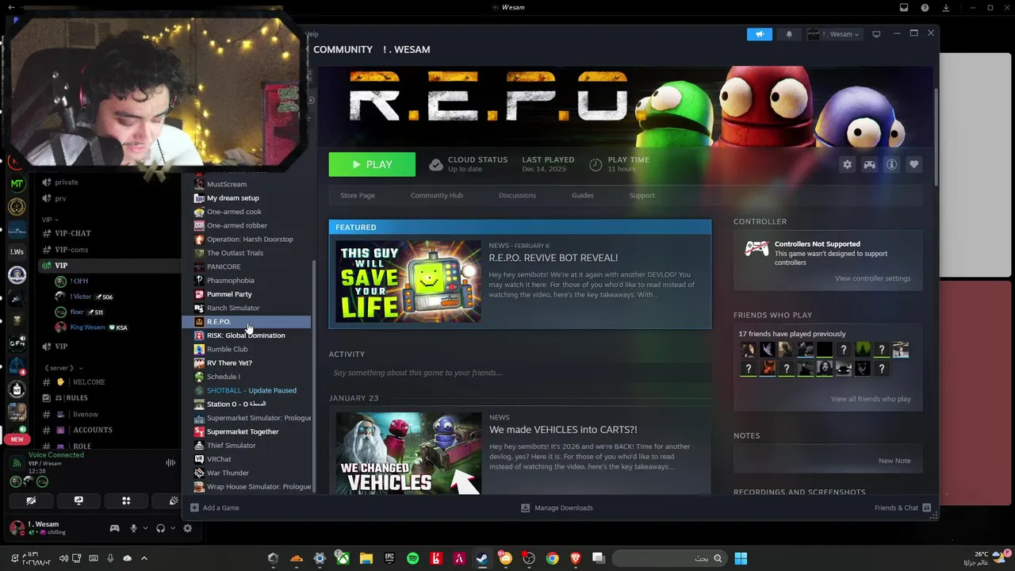Open Steam COMMUNITY menu

click(x=343, y=49)
